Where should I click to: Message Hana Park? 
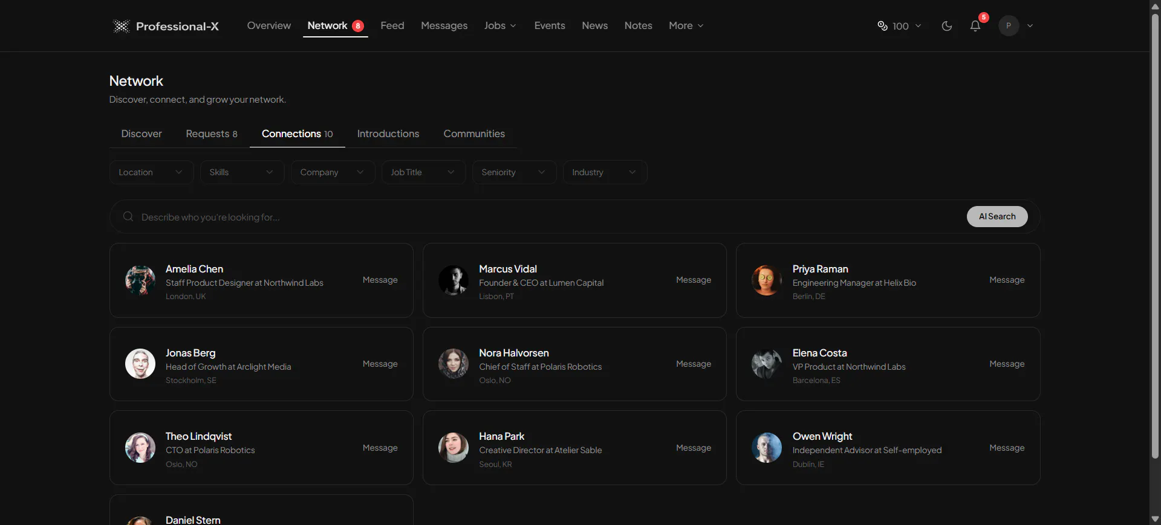pos(694,448)
